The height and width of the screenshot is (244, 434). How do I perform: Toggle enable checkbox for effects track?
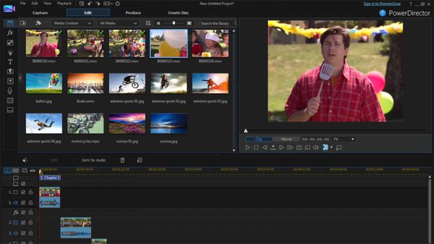pos(23,212)
